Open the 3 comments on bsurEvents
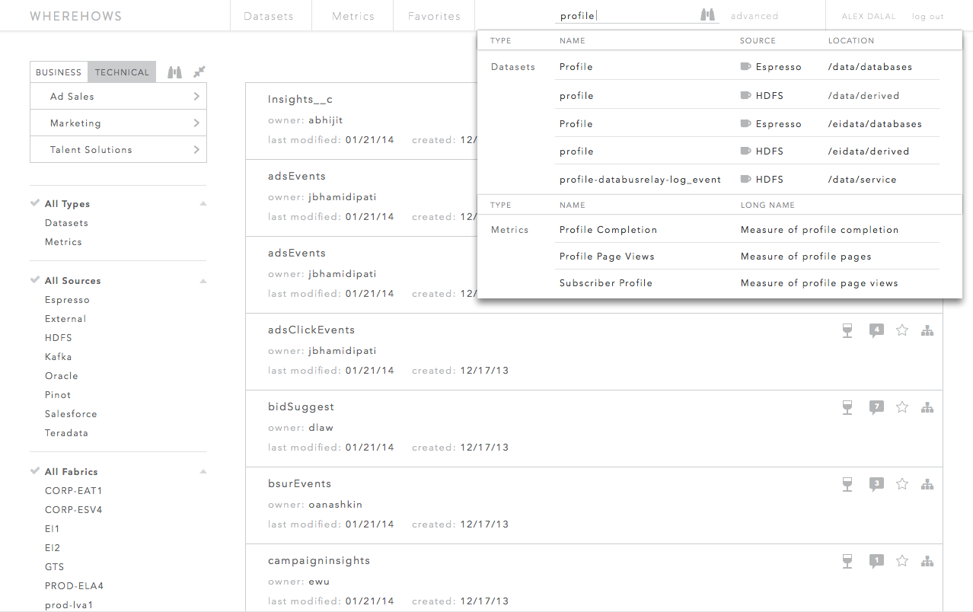 (876, 484)
